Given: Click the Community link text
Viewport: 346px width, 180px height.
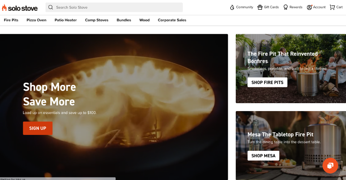Looking at the screenshot, I should (244, 7).
